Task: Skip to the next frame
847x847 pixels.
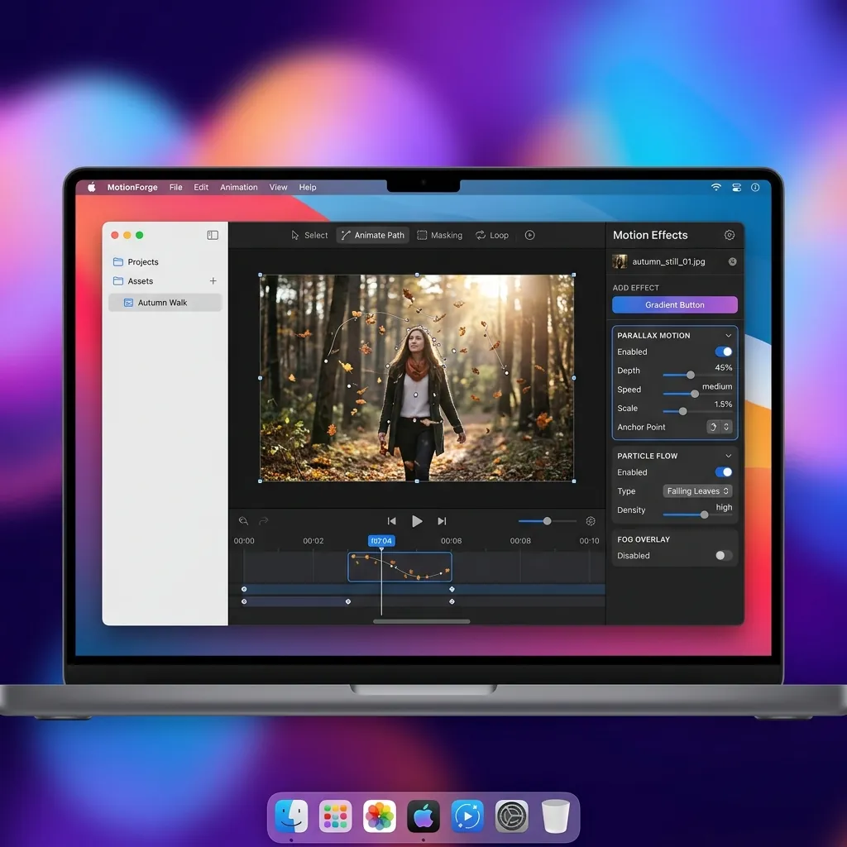Action: (x=442, y=521)
